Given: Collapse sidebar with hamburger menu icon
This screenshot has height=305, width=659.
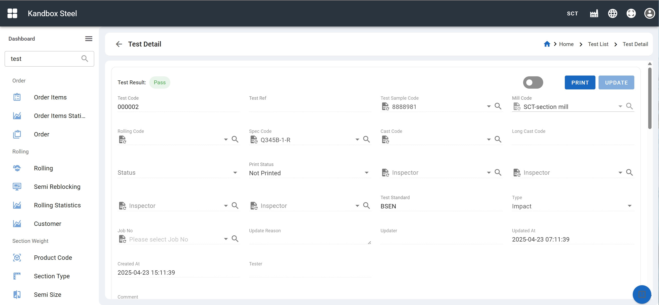Looking at the screenshot, I should point(89,39).
